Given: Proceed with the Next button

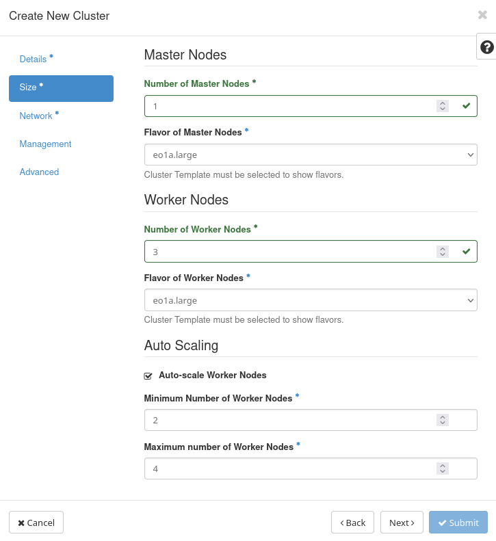Looking at the screenshot, I should (402, 523).
